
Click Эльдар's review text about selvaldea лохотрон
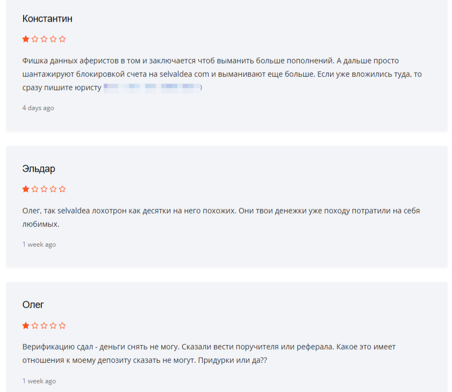click(x=221, y=211)
